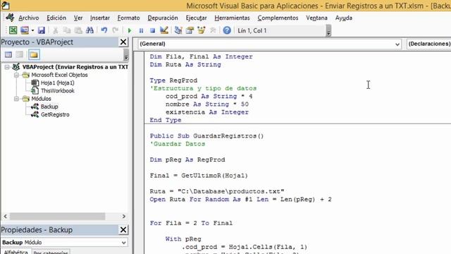Image resolution: width=451 pixels, height=254 pixels.
Task: Open the Depuración menu
Action: click(163, 18)
